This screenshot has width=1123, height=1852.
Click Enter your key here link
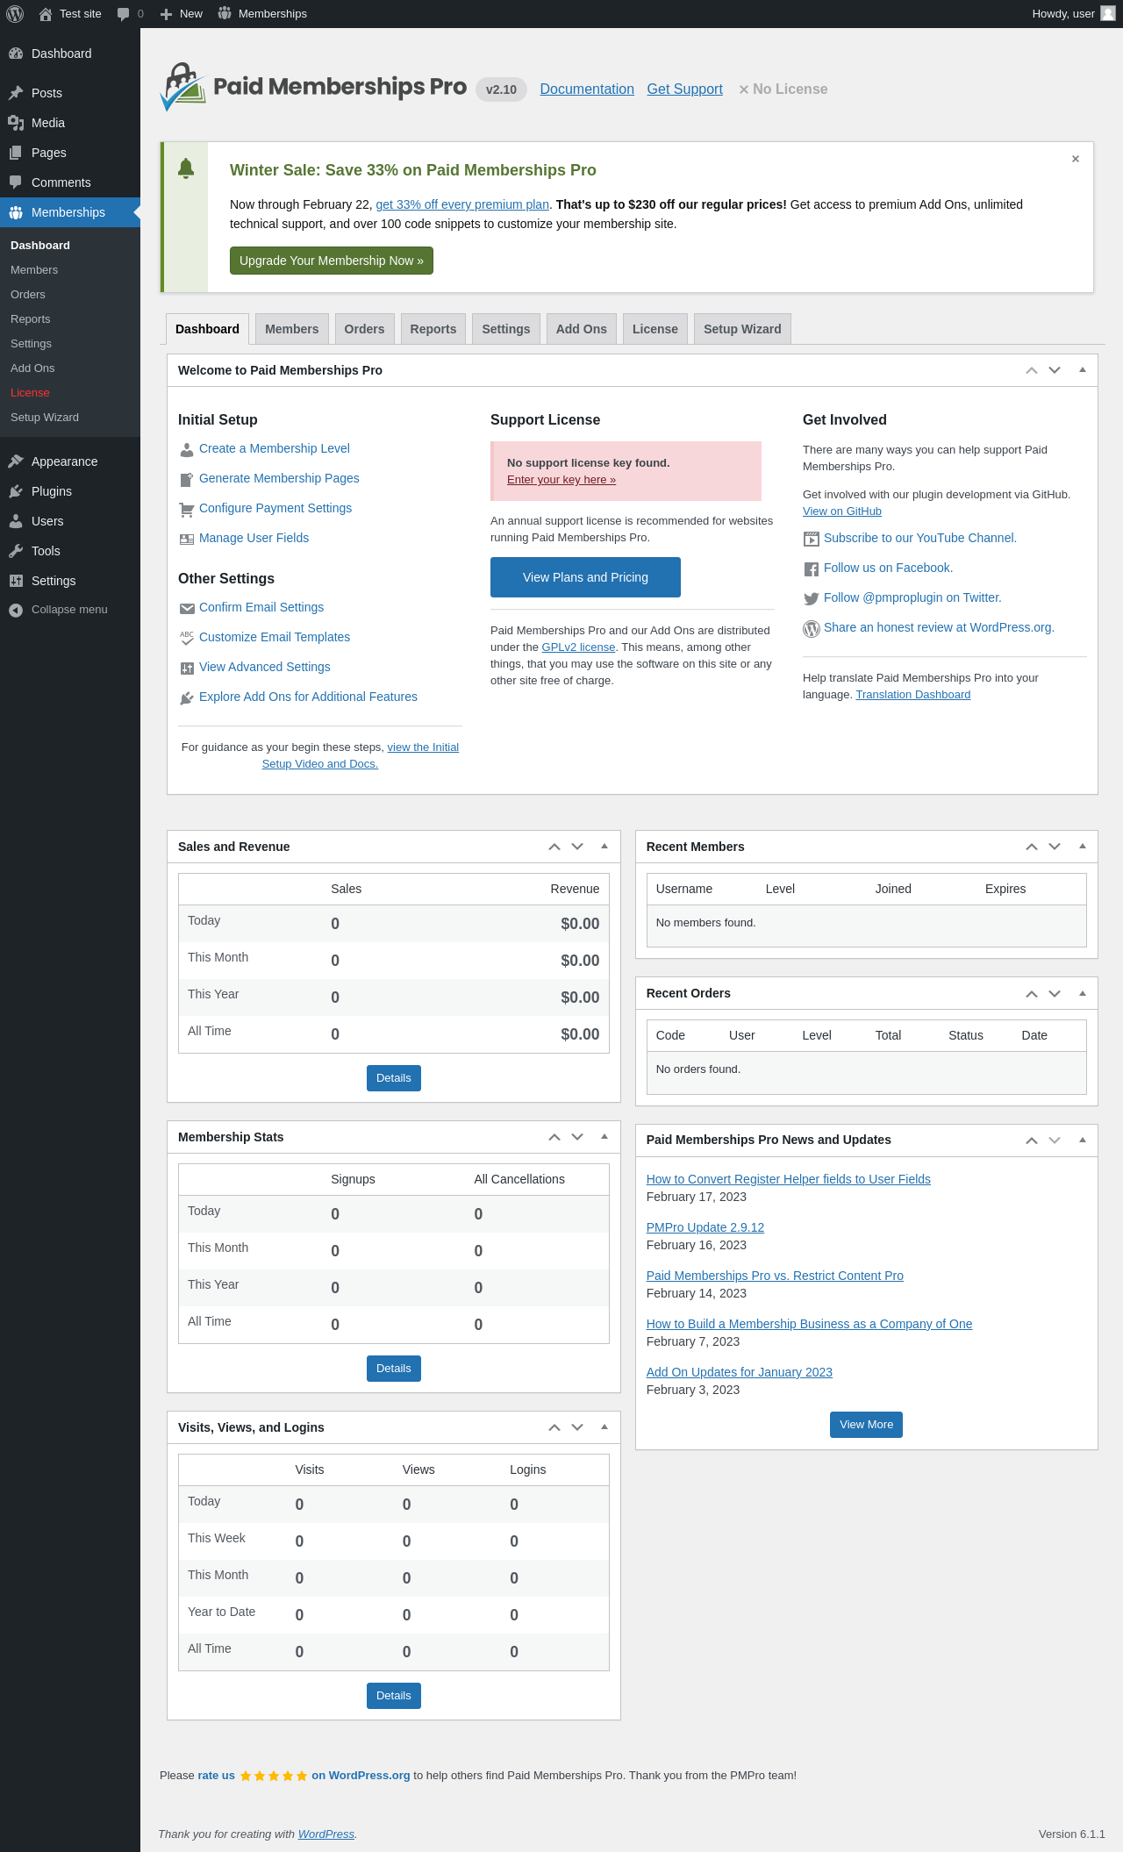(561, 480)
